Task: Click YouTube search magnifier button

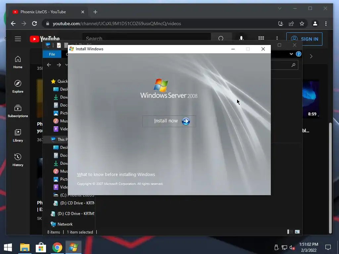Action: click(221, 38)
